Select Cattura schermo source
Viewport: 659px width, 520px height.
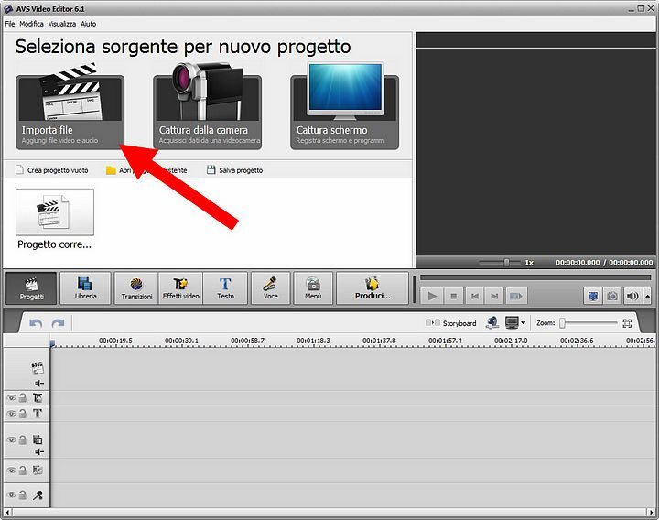345,112
